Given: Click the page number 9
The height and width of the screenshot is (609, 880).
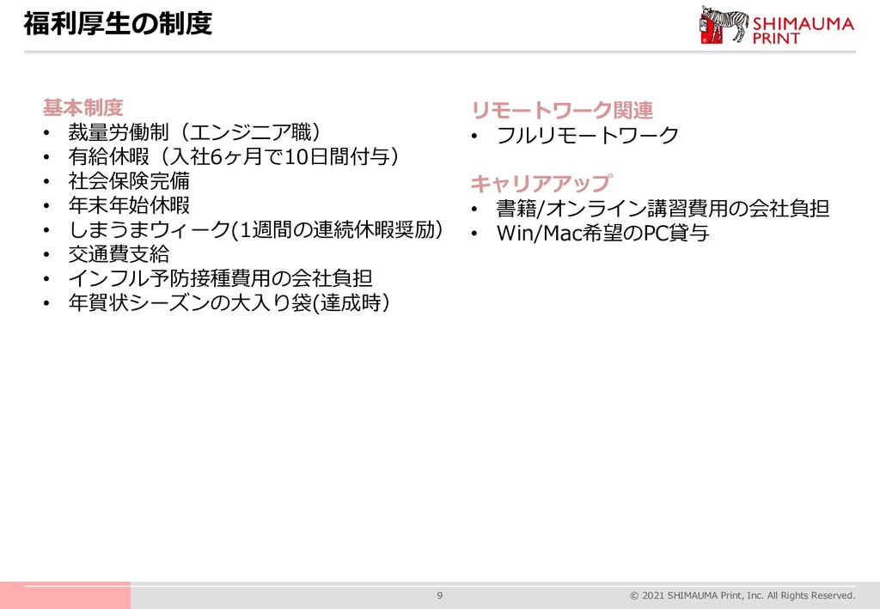Looking at the screenshot, I should coord(440,595).
